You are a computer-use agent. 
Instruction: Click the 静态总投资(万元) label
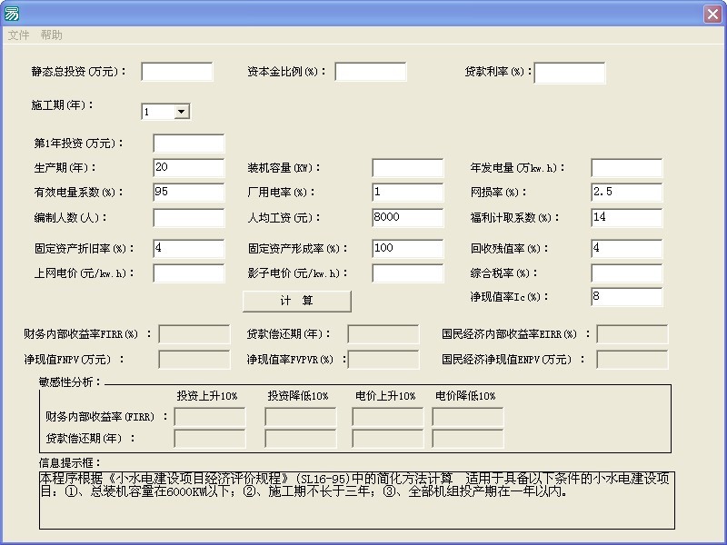click(x=78, y=72)
